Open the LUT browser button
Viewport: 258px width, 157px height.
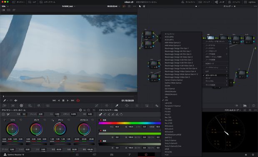click(32, 2)
